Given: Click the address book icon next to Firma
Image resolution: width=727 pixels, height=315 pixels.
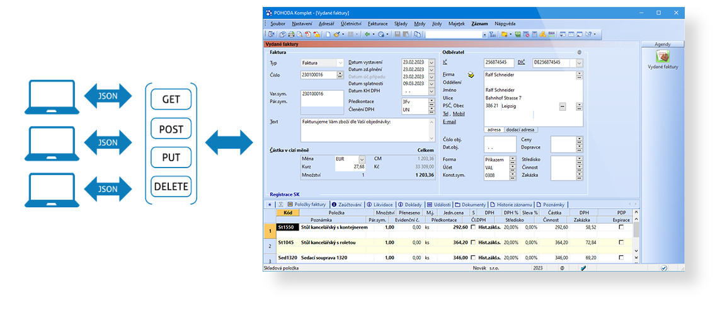Looking at the screenshot, I should 471,75.
